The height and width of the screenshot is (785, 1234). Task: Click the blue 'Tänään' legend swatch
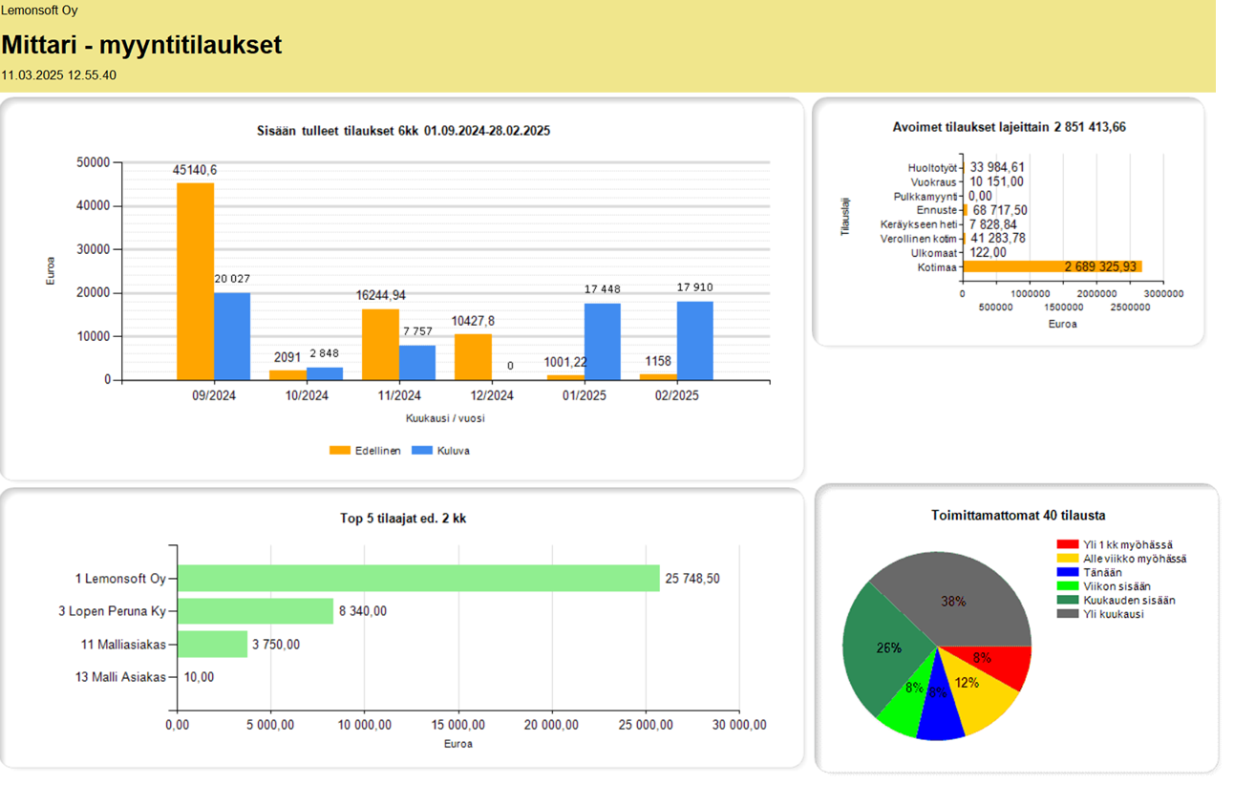tap(1067, 572)
